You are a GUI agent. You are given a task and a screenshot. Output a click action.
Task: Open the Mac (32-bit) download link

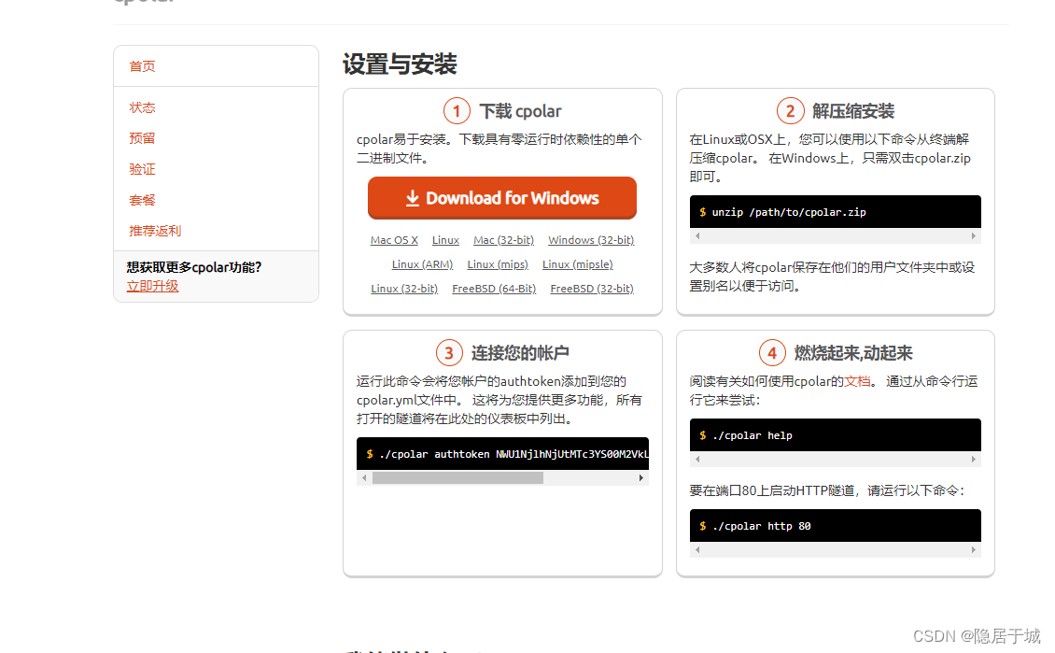tap(503, 240)
